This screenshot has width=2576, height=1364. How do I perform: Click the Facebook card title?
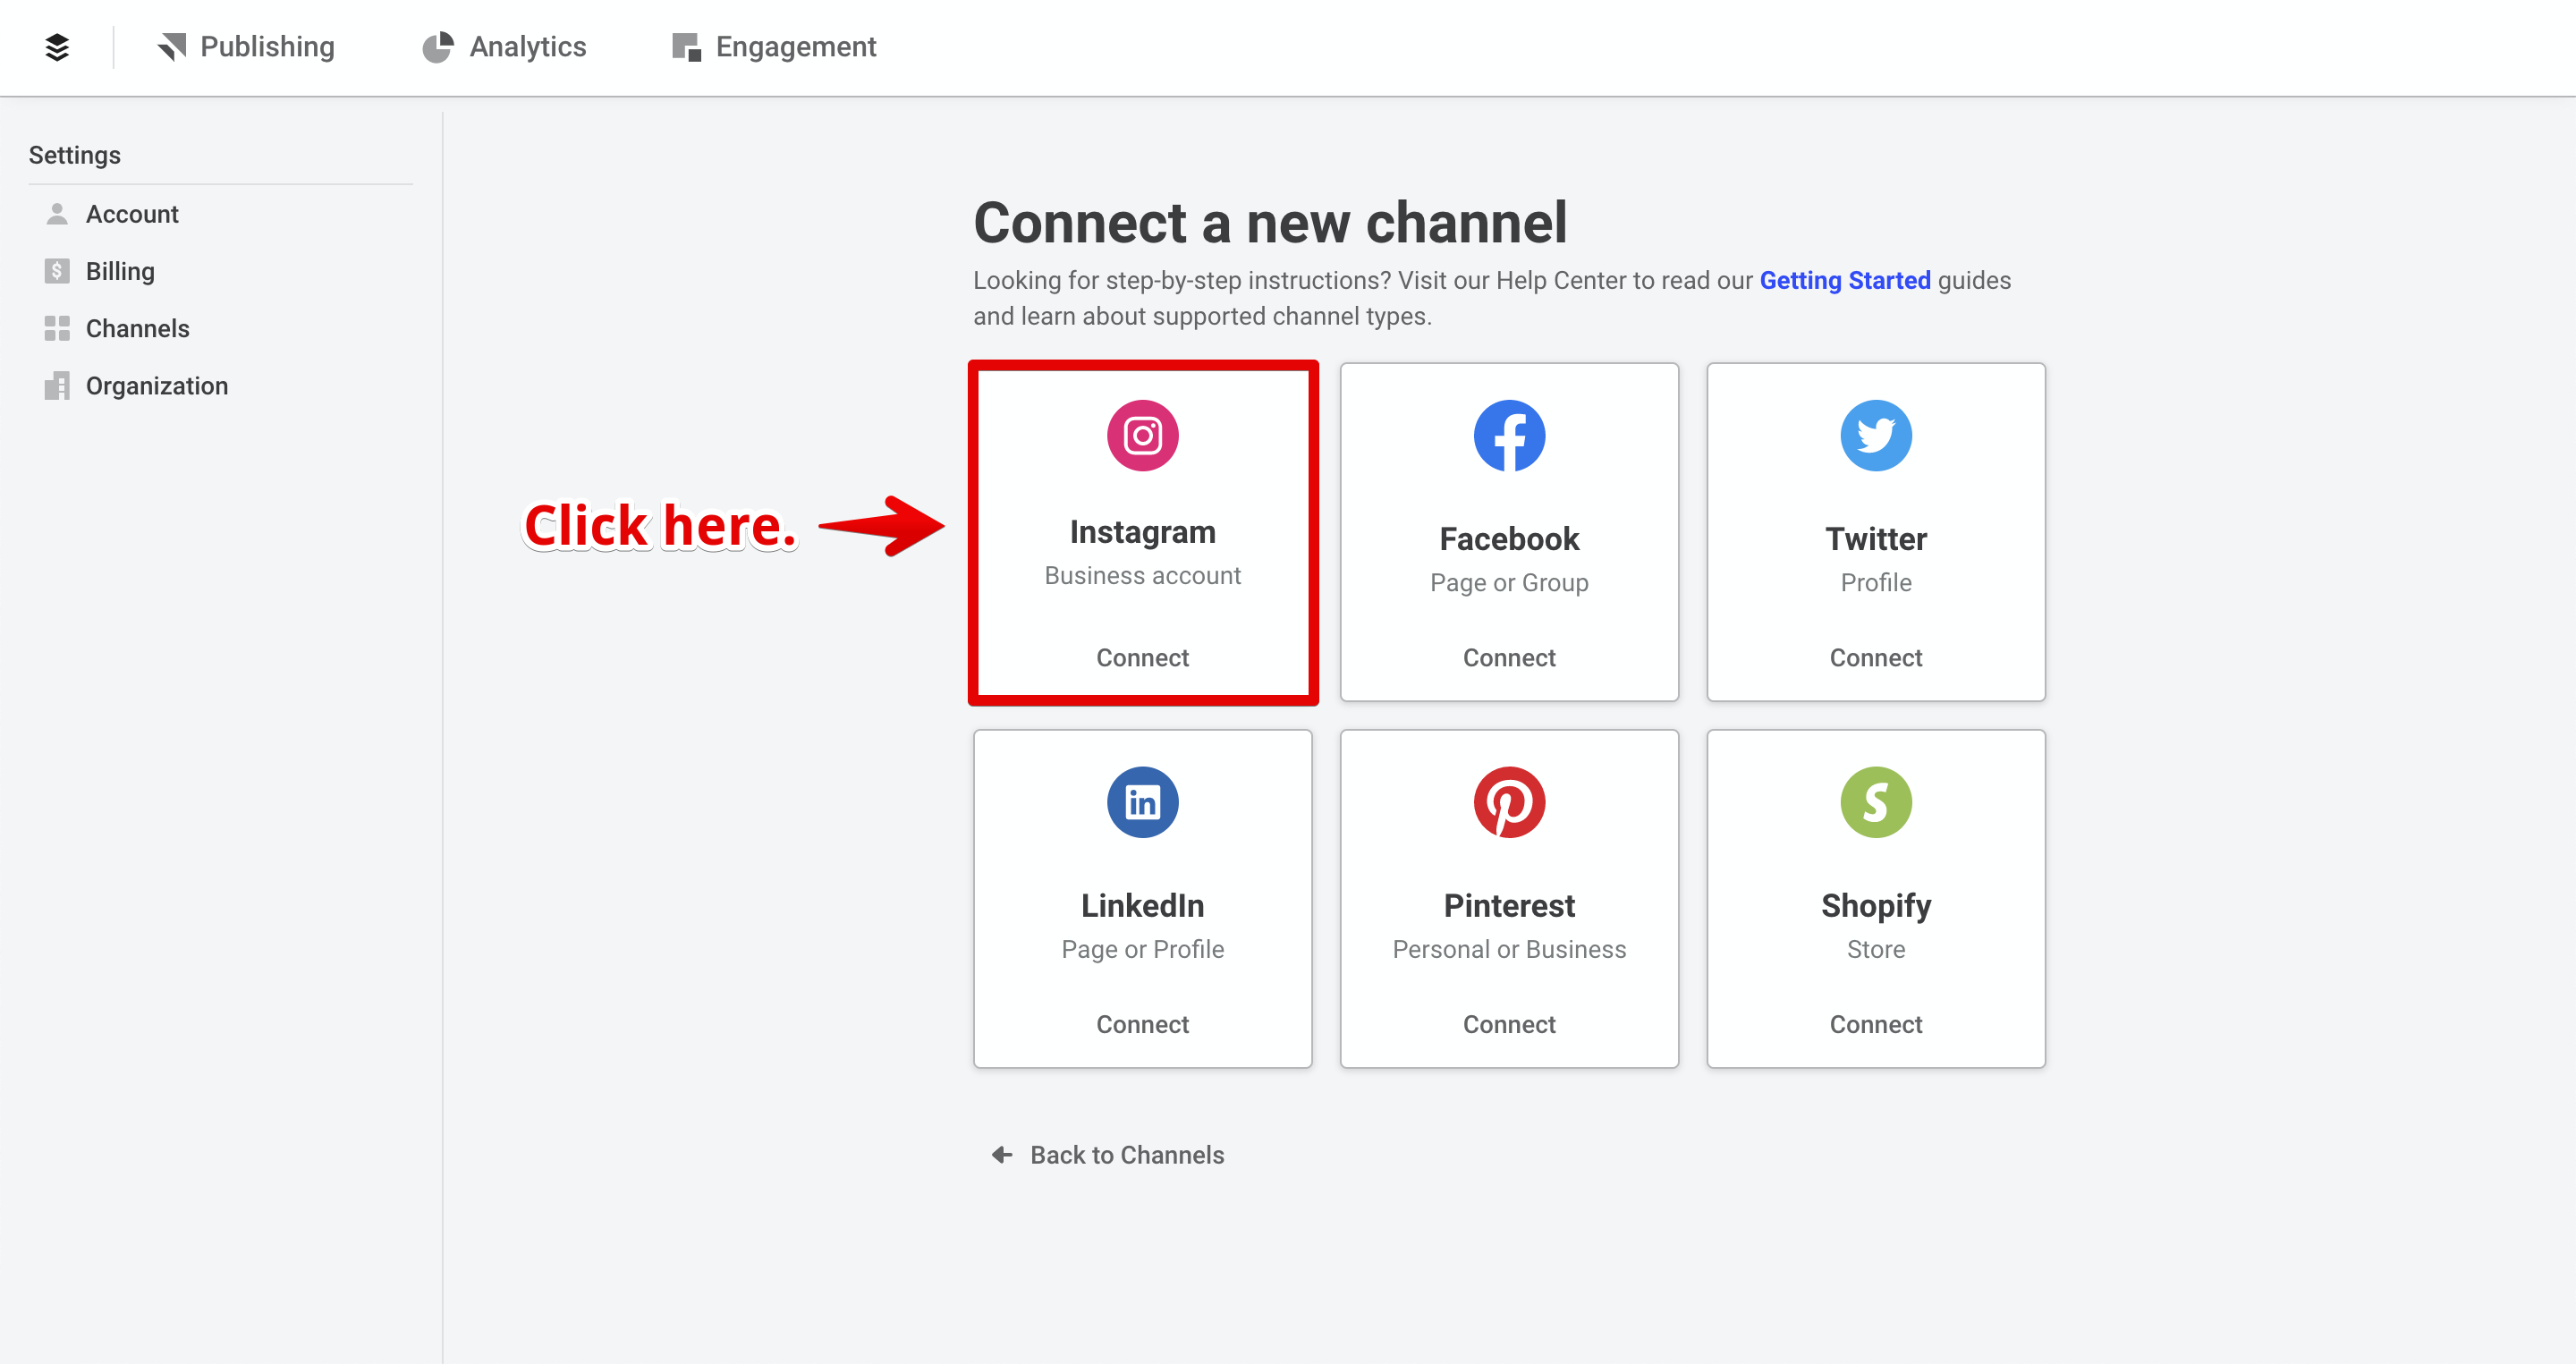[1509, 539]
